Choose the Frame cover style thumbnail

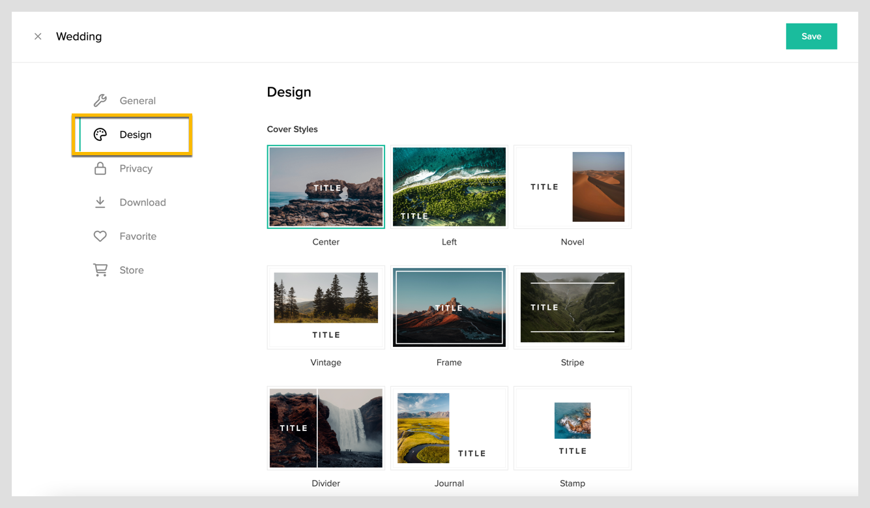click(449, 307)
